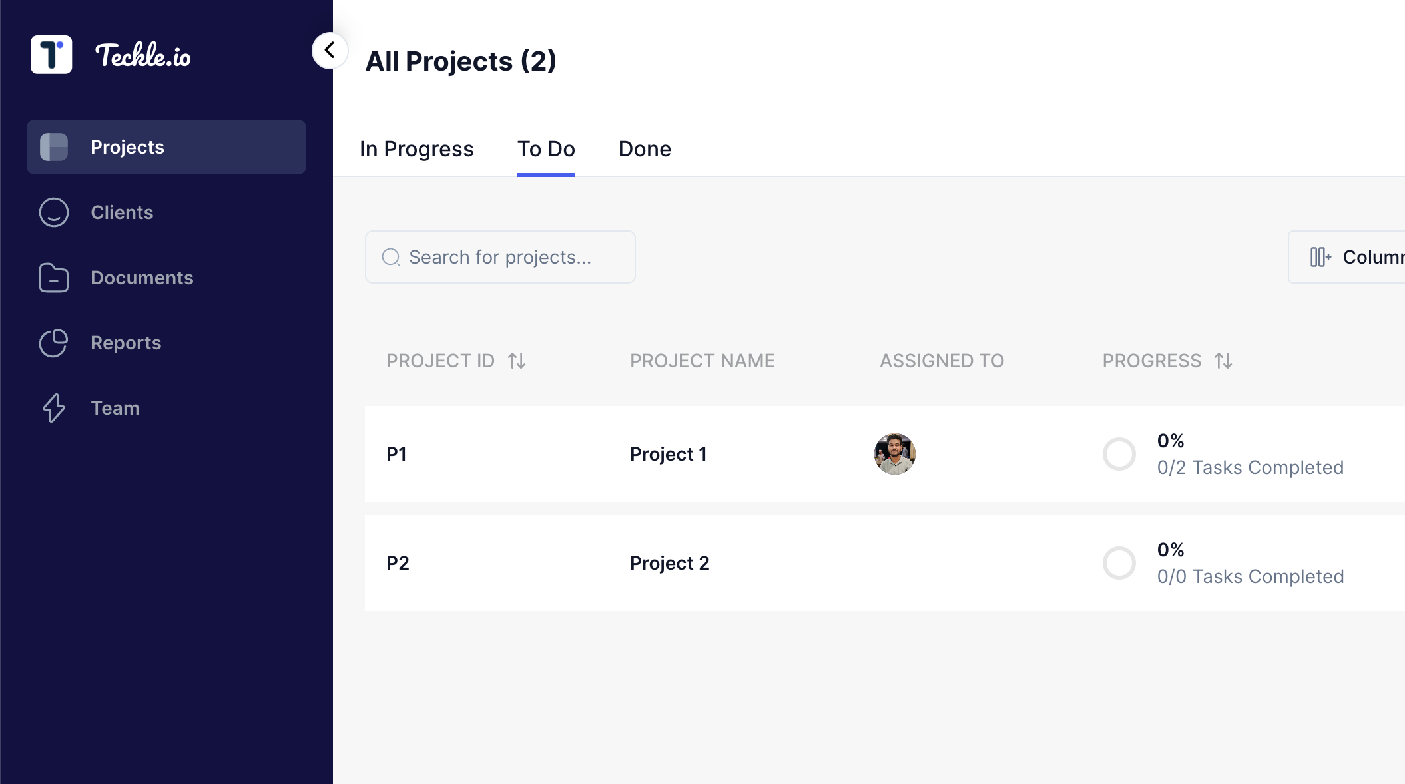The image size is (1405, 784).
Task: Open the Documents folder icon
Action: [x=54, y=278]
